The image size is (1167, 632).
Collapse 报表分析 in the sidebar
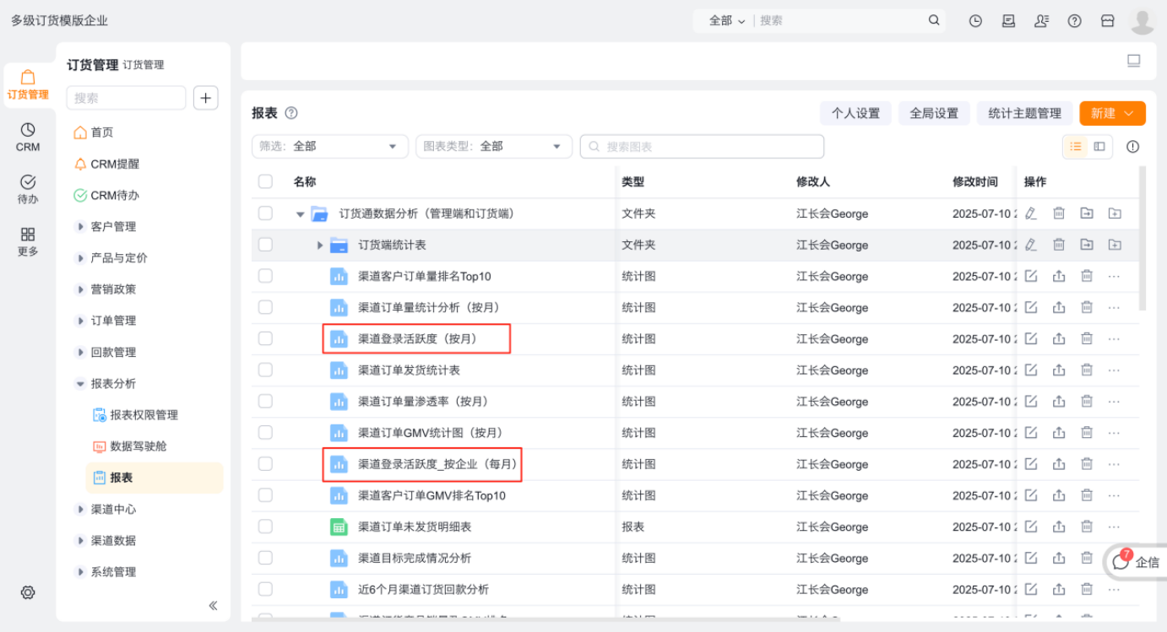80,383
